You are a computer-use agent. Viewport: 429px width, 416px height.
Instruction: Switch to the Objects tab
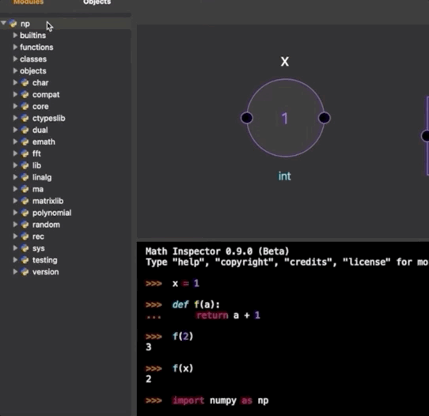click(x=97, y=2)
